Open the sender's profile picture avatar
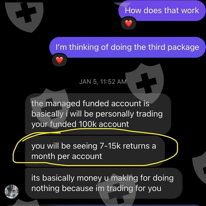 (x=11, y=191)
